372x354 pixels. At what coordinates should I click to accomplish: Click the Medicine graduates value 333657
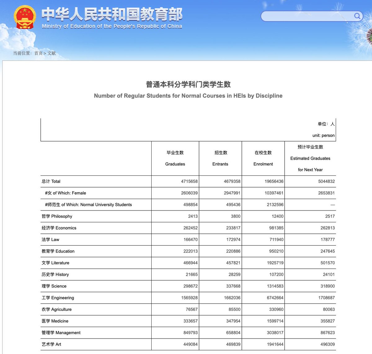tap(190, 321)
